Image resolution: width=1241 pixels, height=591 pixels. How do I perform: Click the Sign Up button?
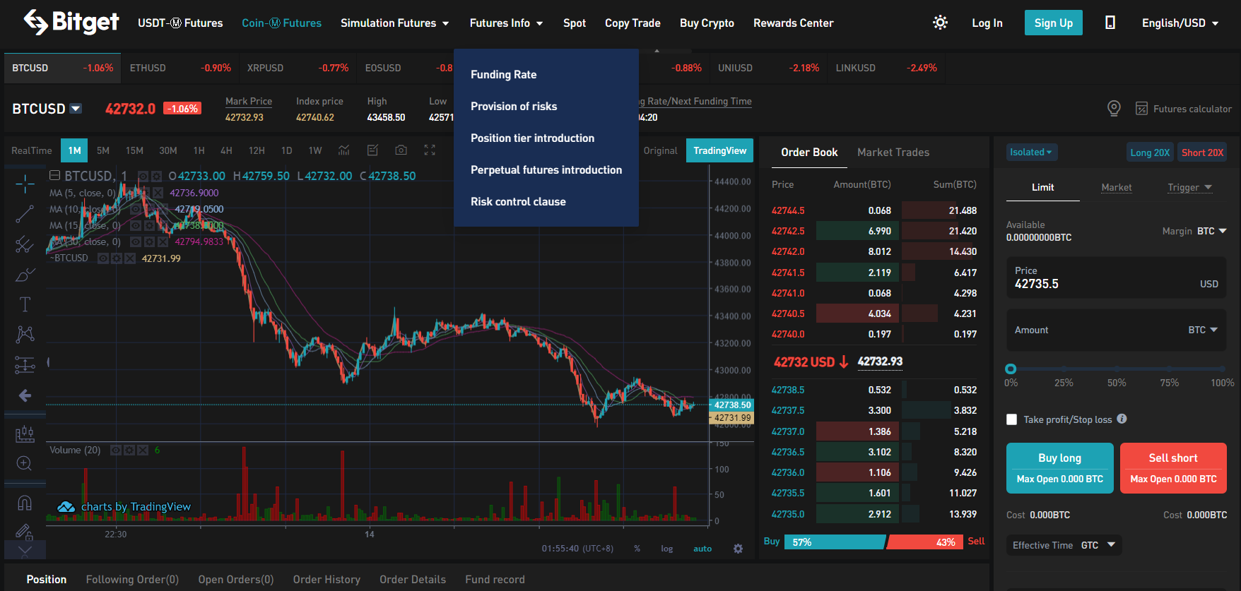tap(1054, 23)
